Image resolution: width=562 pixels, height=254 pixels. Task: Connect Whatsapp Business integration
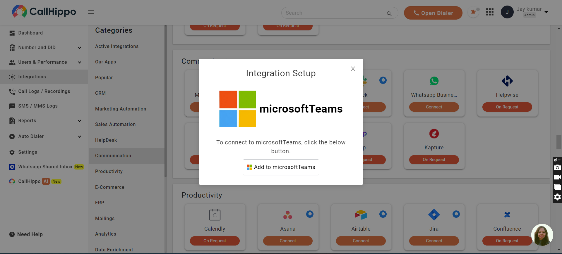point(434,107)
